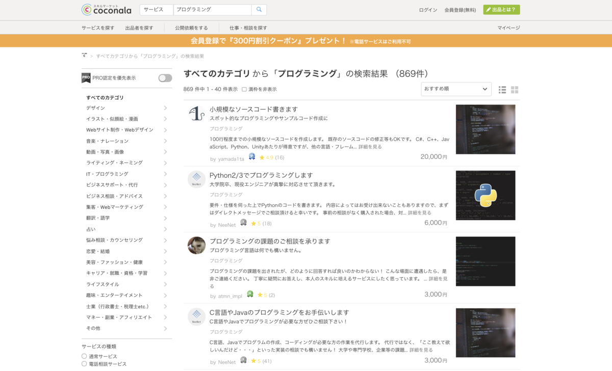Expand 音楽・ナレーション category
This screenshot has width=612, height=371.
[x=165, y=141]
